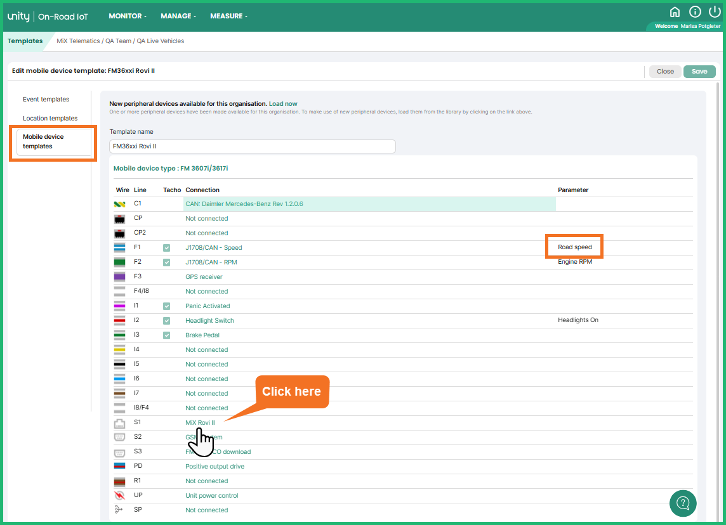Screen dimensions: 726x525
Task: Open Event templates in sidebar
Action: click(x=46, y=100)
